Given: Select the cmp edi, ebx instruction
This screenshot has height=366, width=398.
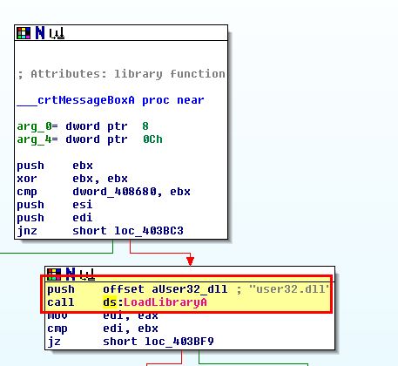Looking at the screenshot, I should coord(103,329).
